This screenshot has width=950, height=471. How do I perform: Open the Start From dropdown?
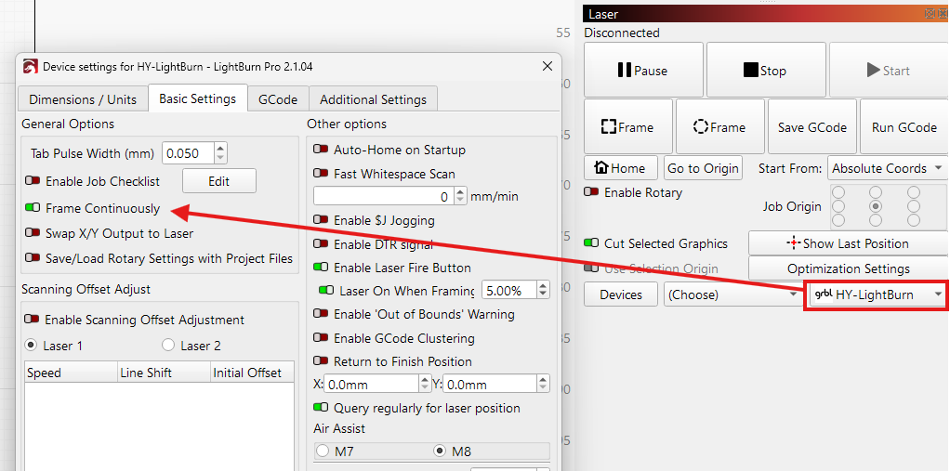(x=888, y=168)
